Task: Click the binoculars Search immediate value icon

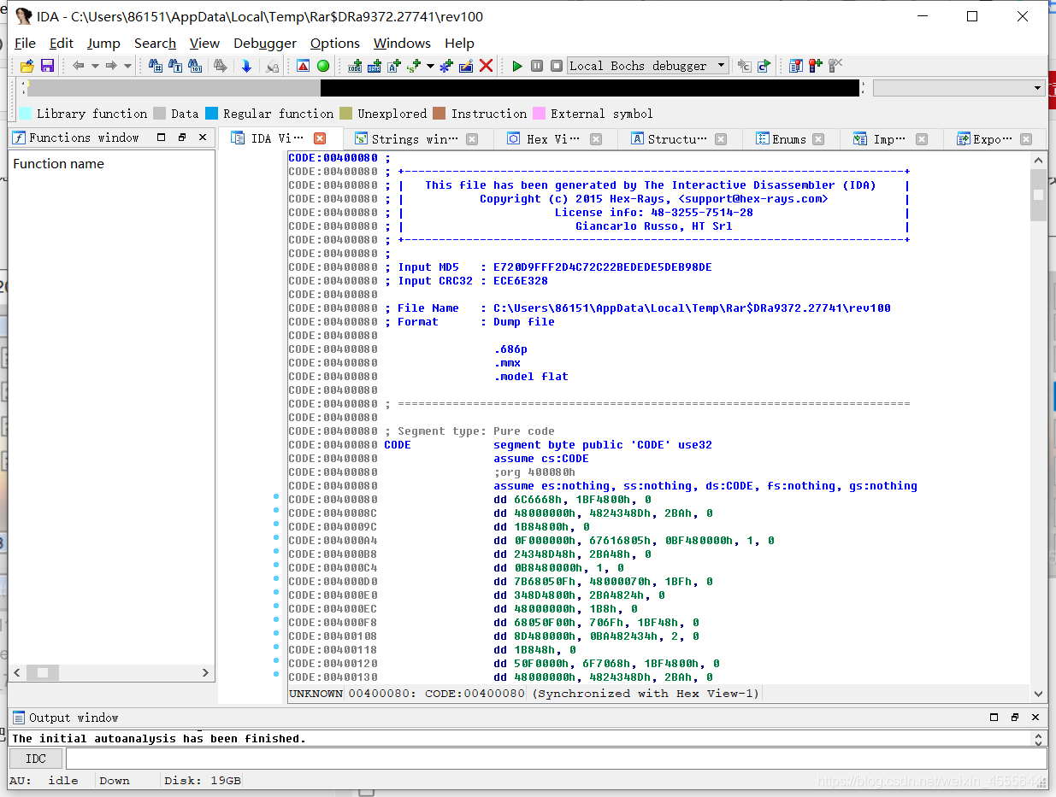Action: pos(156,66)
